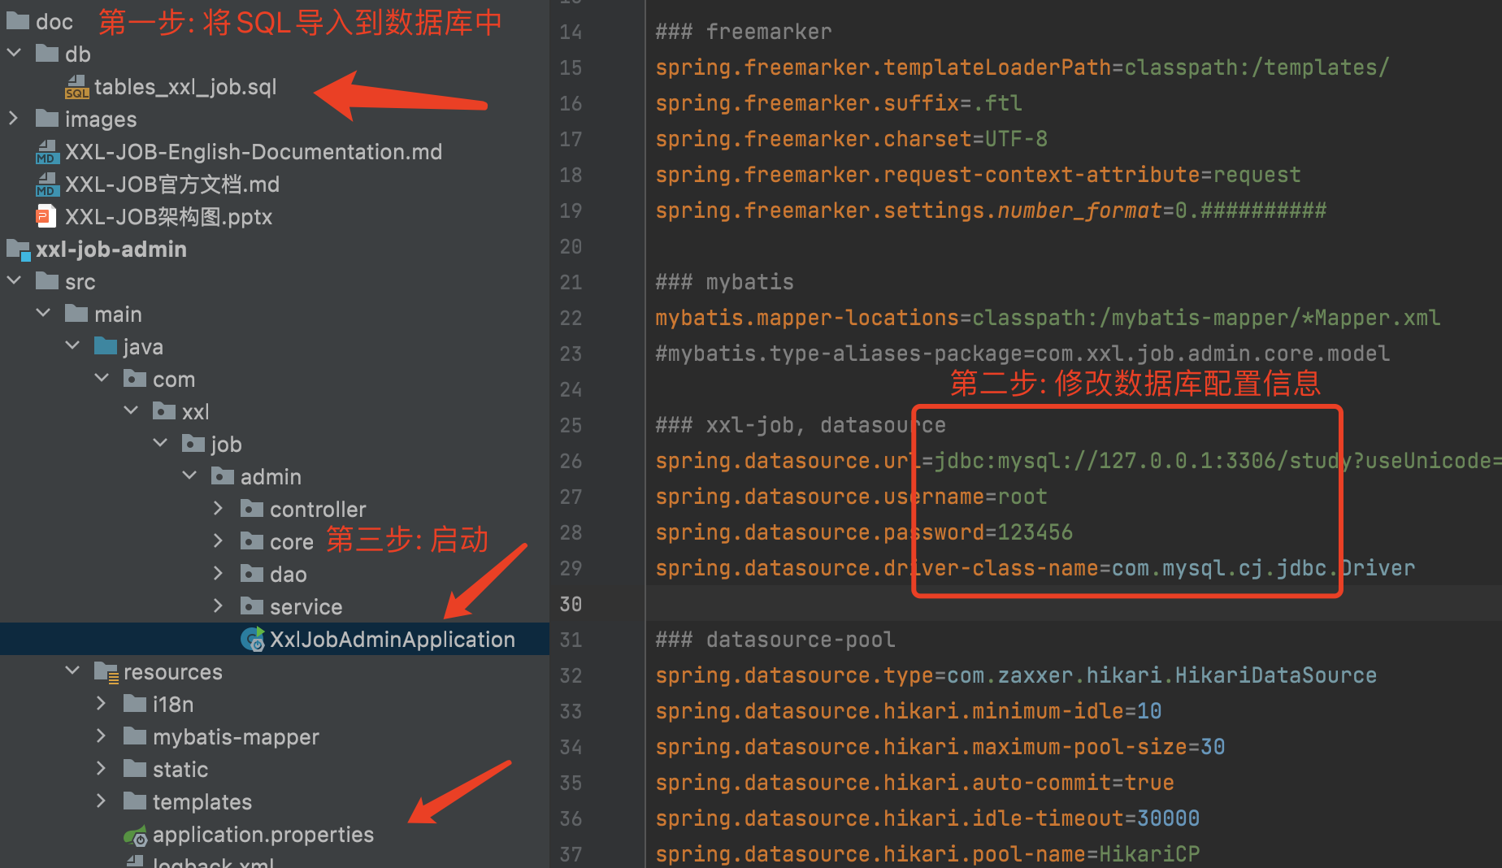1502x868 pixels.
Task: Click spring.datasource.username=root line
Action: pyautogui.click(x=852, y=497)
